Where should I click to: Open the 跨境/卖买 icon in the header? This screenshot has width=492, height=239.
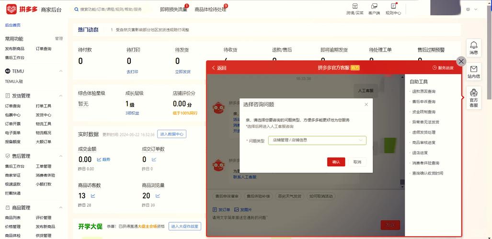(x=355, y=6)
